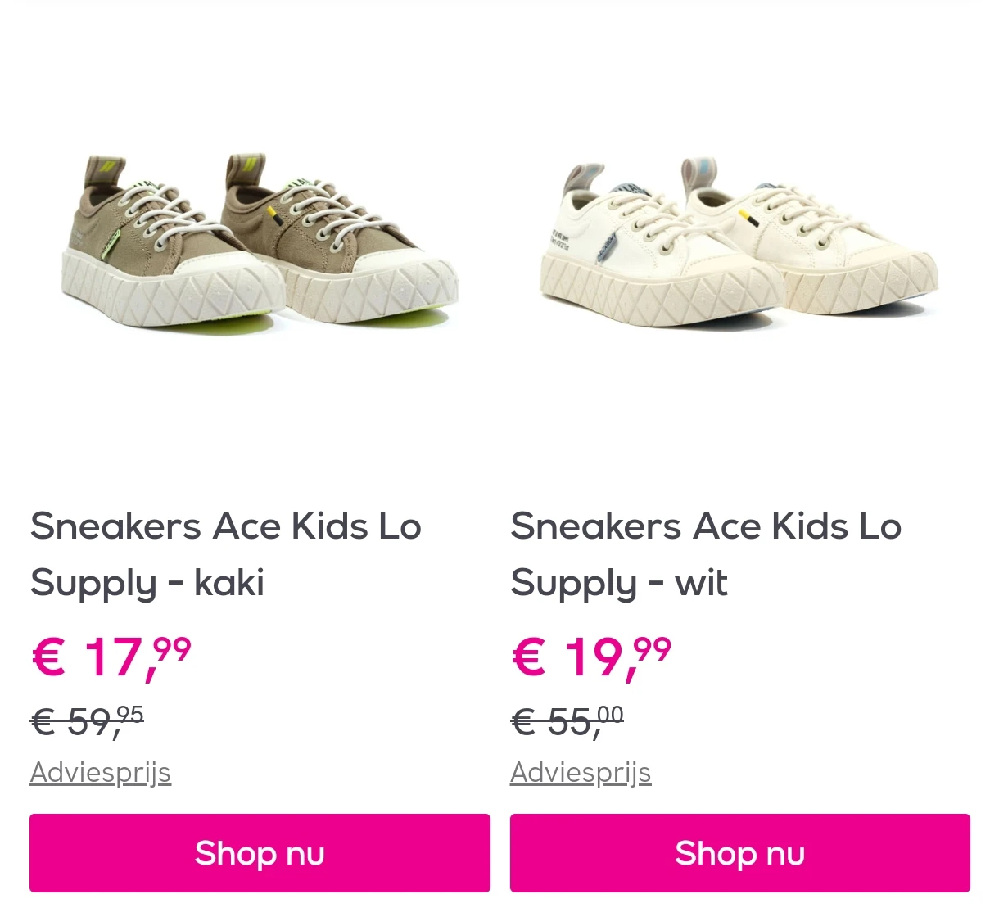Click the crossed-out € 55,00 price
The width and height of the screenshot is (999, 921).
point(567,720)
